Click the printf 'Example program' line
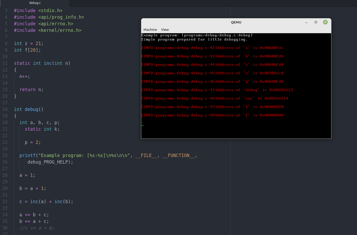 click(x=108, y=155)
